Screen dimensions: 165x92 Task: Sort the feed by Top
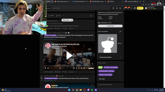click(58, 16)
